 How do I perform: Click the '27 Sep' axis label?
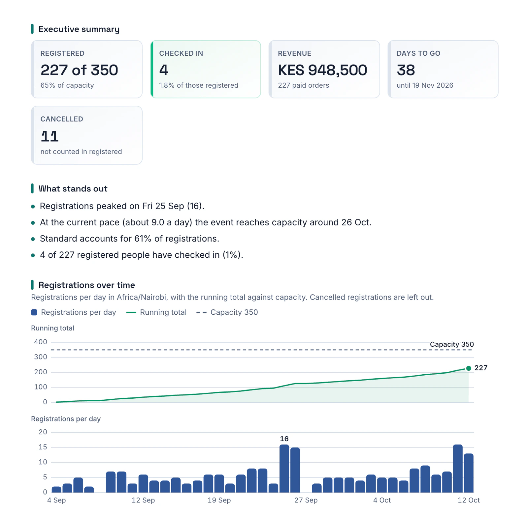(306, 500)
